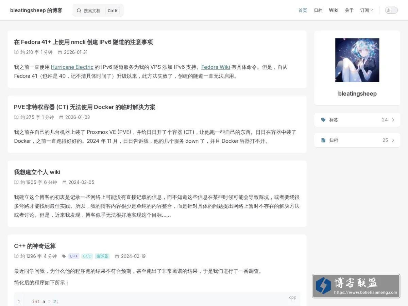Click the book icon beside 约 375 字
This screenshot has width=408, height=306.
pos(16,117)
